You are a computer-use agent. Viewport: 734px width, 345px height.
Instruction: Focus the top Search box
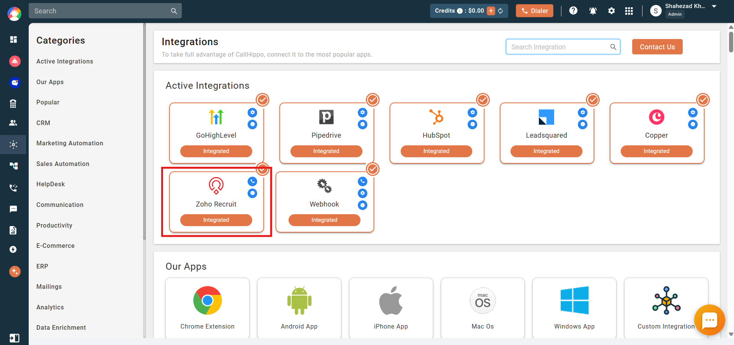click(x=105, y=11)
